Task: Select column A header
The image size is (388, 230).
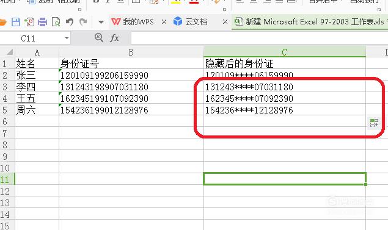Action: click(x=37, y=52)
